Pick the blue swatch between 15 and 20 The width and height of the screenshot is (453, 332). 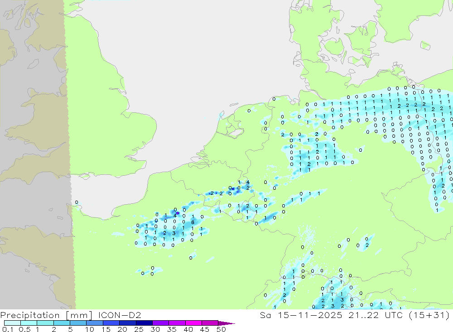tap(111, 323)
